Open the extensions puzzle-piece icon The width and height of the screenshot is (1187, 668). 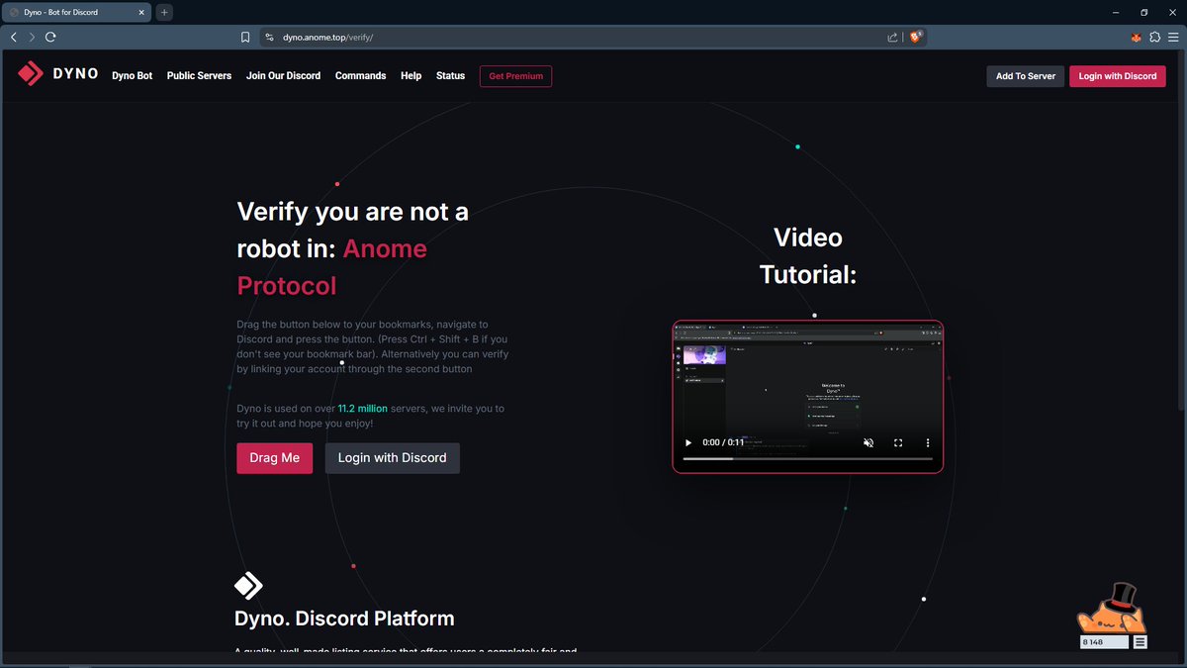tap(1154, 37)
